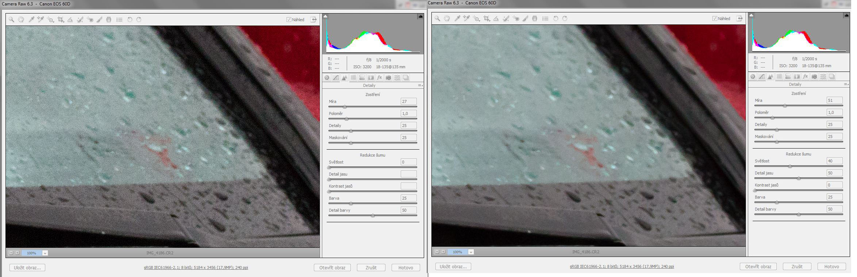
Task: Open the Effects fx tab in right window
Action: coord(806,77)
